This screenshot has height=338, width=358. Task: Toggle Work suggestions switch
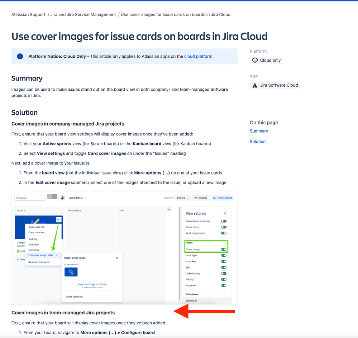[224, 233]
